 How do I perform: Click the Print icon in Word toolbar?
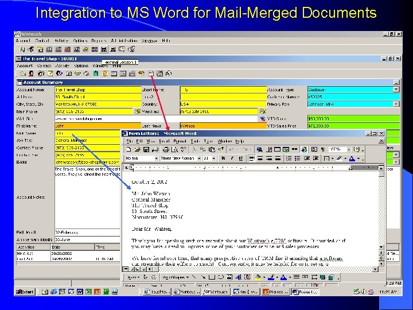tap(166, 150)
